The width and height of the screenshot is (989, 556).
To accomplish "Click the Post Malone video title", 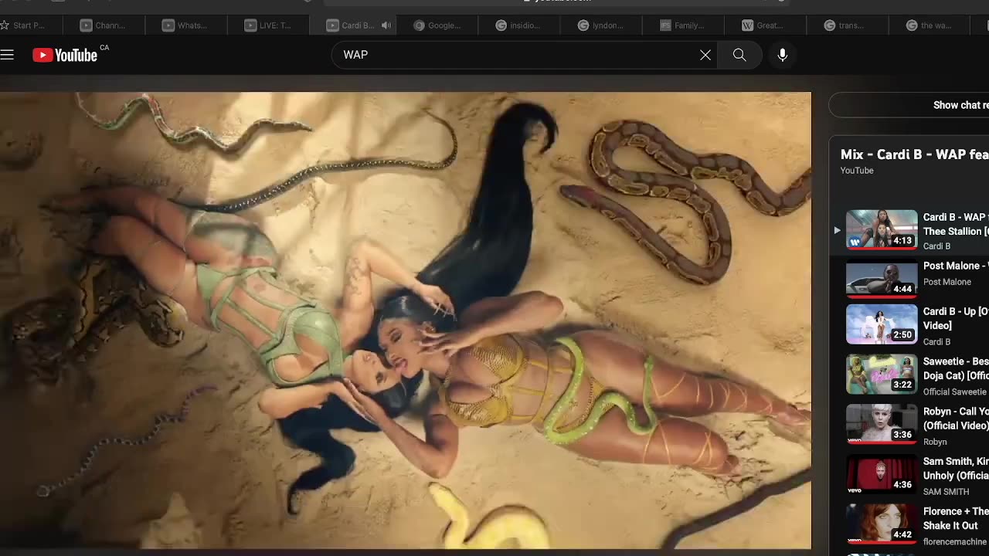I will (956, 266).
